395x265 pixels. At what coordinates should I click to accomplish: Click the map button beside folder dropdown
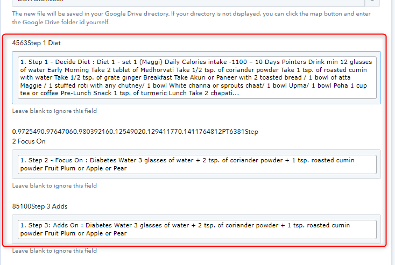click(375, 2)
